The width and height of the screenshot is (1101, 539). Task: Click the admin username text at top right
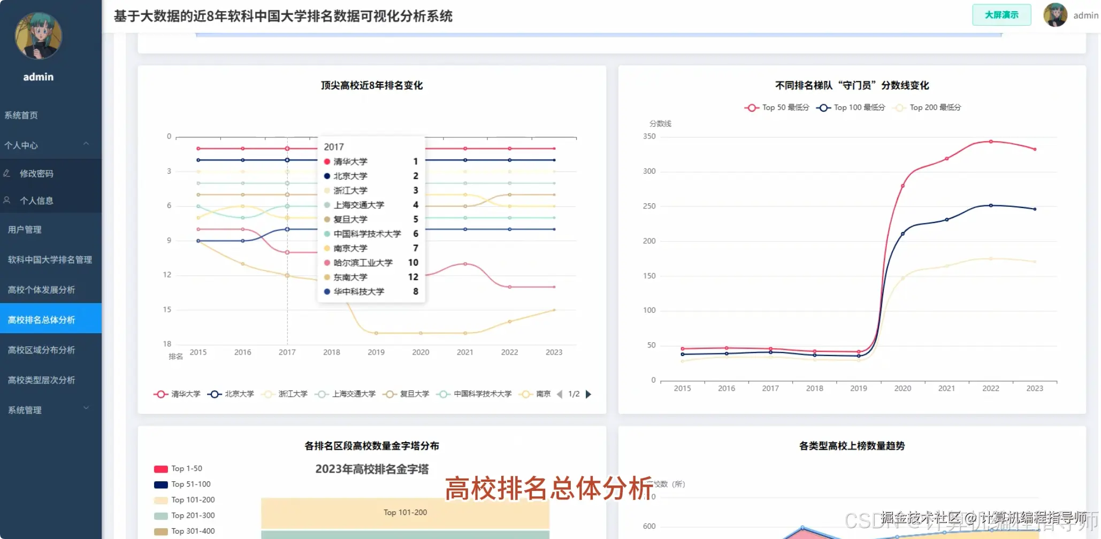click(1087, 15)
